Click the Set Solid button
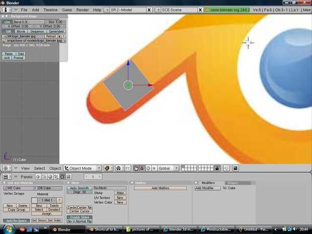Screen dimensions: 312x234 pos(54,220)
